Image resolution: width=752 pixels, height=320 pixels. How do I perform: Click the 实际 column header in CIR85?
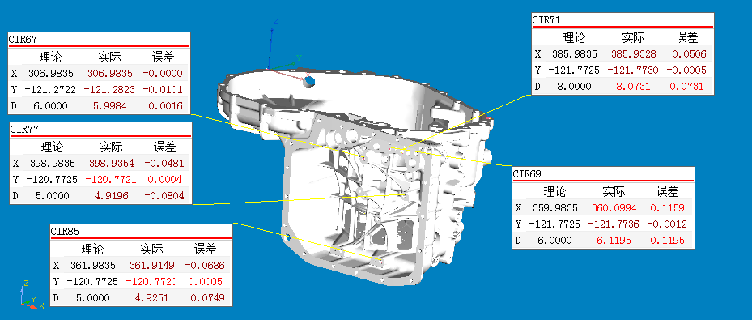[x=151, y=249]
